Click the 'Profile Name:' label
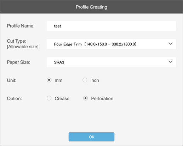183x146 pixels. click(21, 26)
